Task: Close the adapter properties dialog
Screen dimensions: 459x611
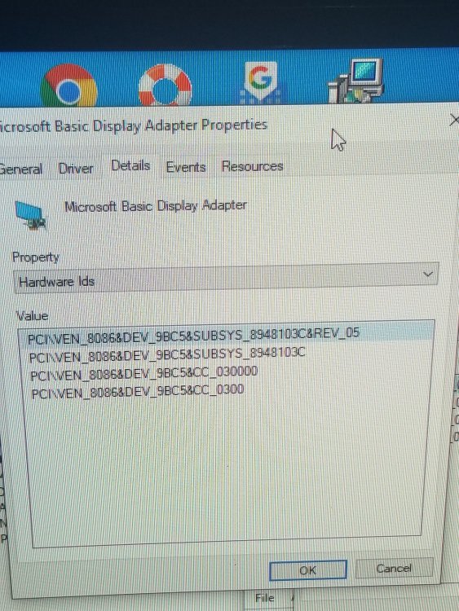Action: pos(454,120)
